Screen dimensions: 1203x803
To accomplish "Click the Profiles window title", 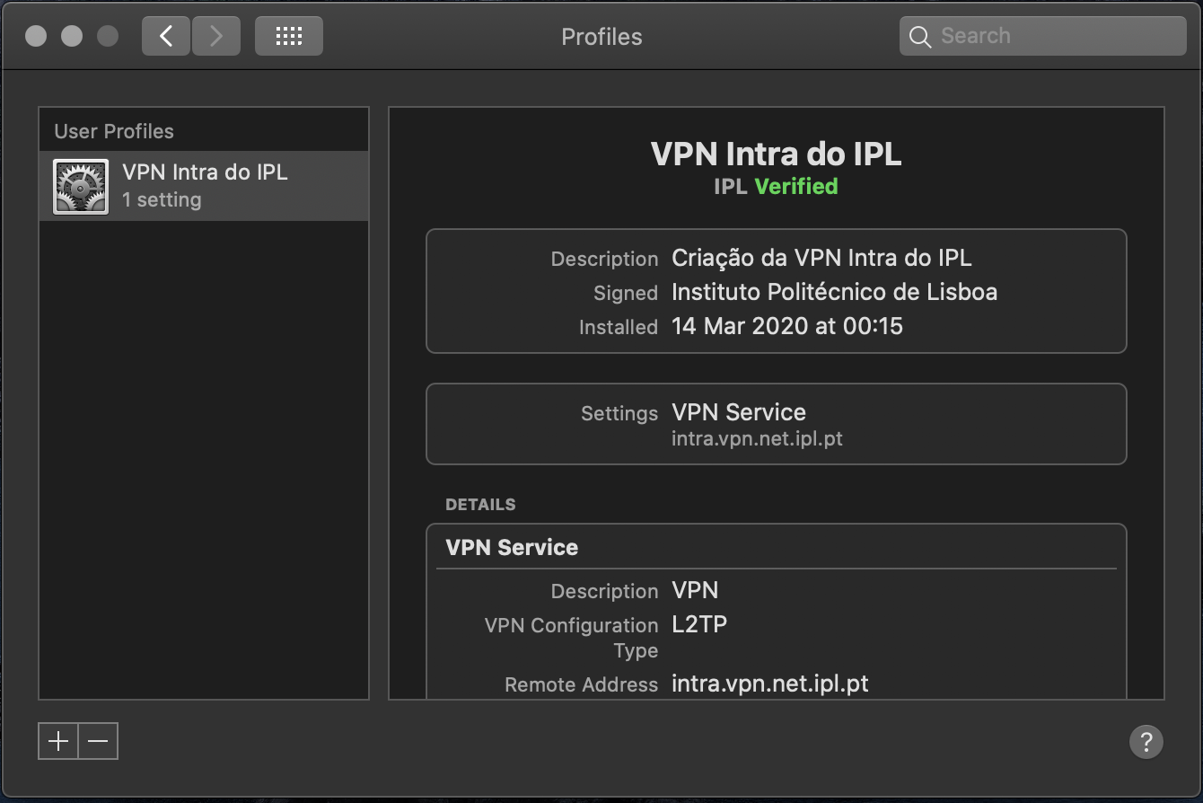I will pos(601,37).
